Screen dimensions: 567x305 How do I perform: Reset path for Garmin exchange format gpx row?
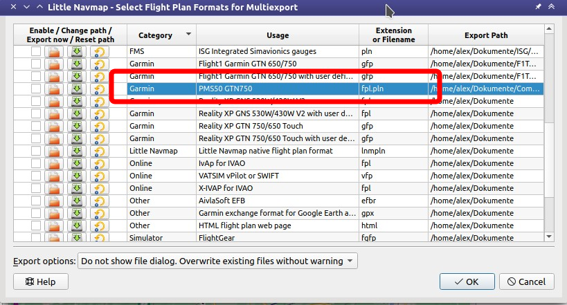tap(100, 213)
